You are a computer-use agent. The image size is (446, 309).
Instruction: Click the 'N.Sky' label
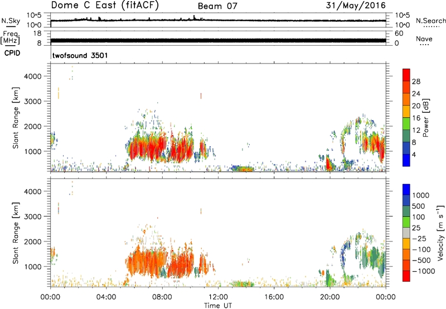coord(11,21)
